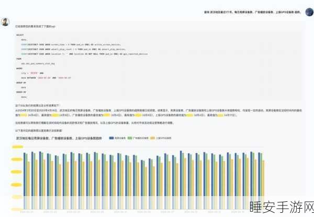Toggle the green 广告播放设备数 legend series
Viewport: 314px width, 217px height.
(x=138, y=138)
